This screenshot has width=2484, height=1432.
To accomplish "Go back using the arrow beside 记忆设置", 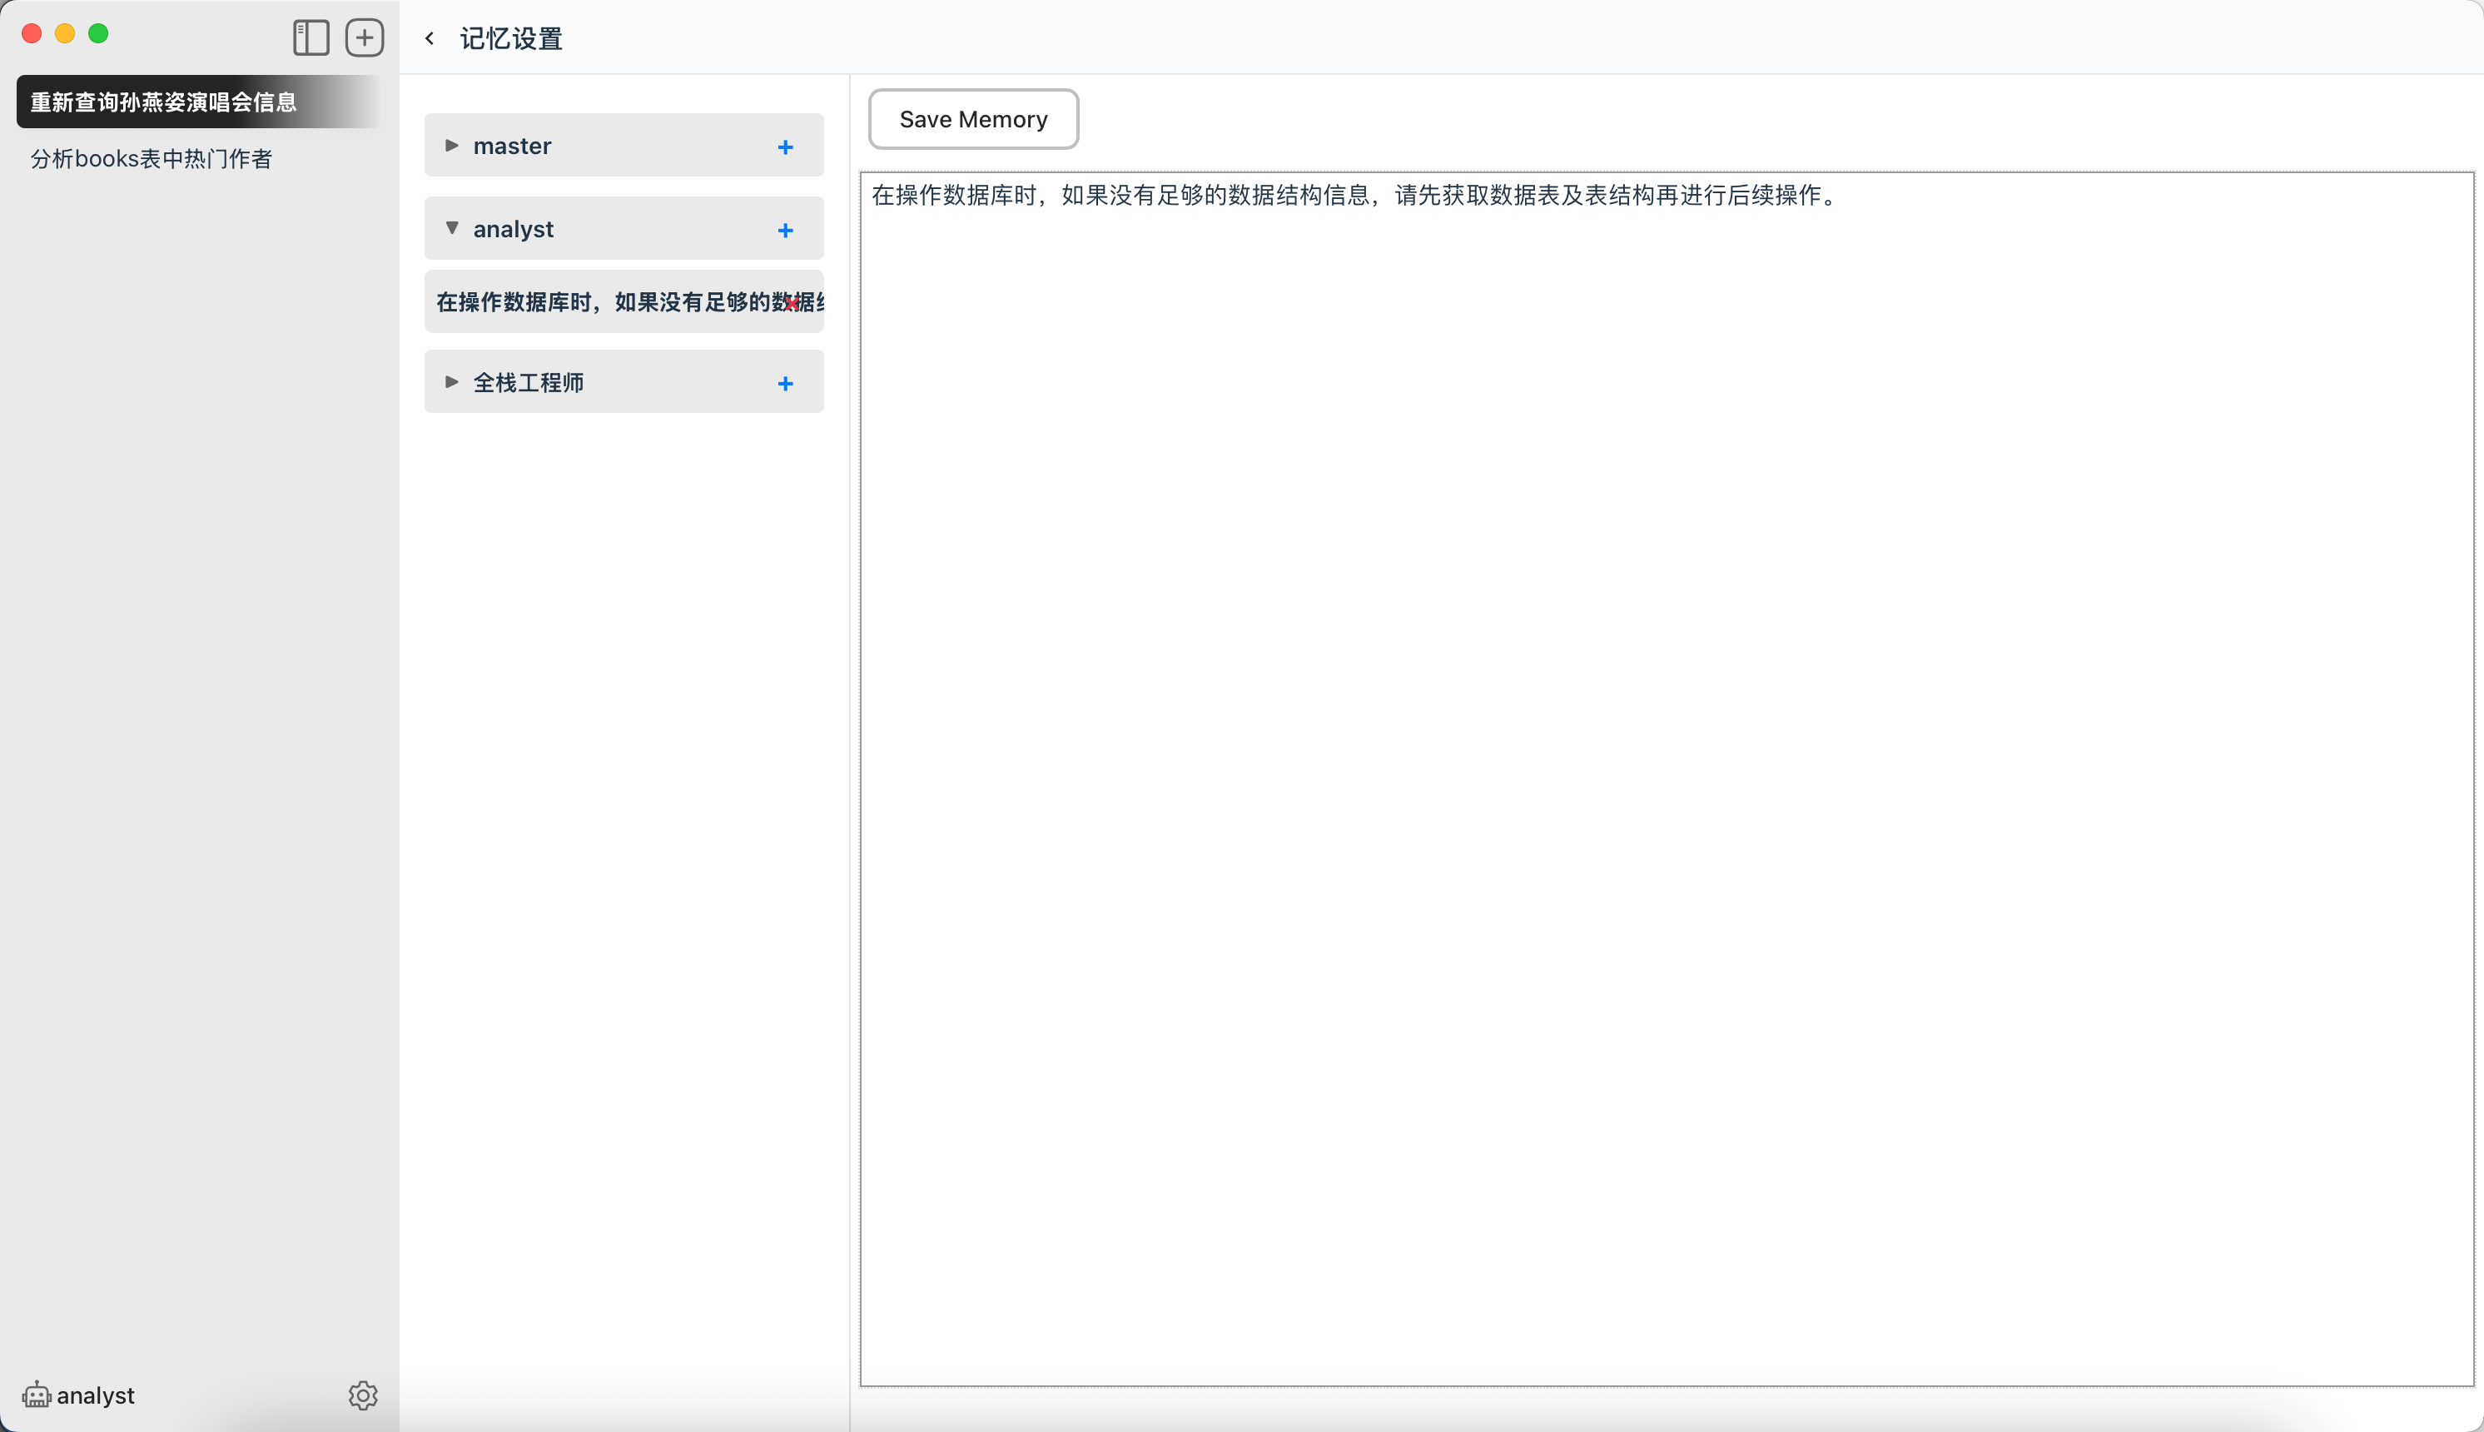I will [x=430, y=38].
